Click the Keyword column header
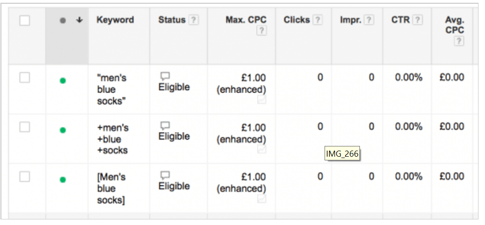The width and height of the screenshot is (485, 225). point(115,20)
